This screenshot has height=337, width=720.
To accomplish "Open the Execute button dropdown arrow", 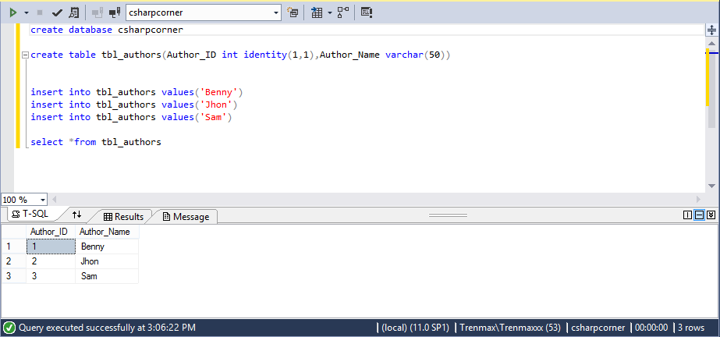I will point(27,12).
